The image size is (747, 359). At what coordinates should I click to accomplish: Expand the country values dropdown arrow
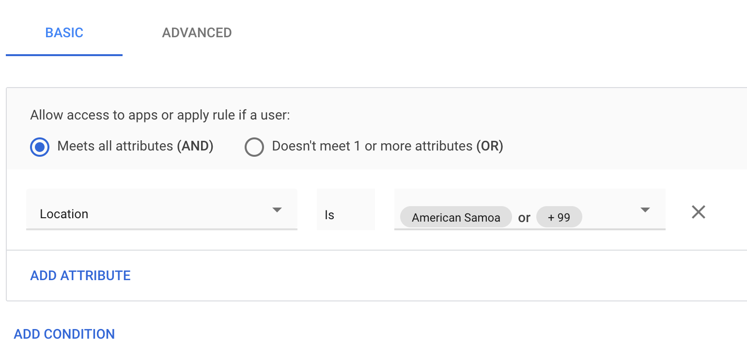(645, 210)
